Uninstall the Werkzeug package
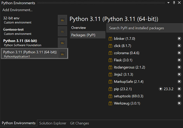The image size is (183, 128). (179, 103)
